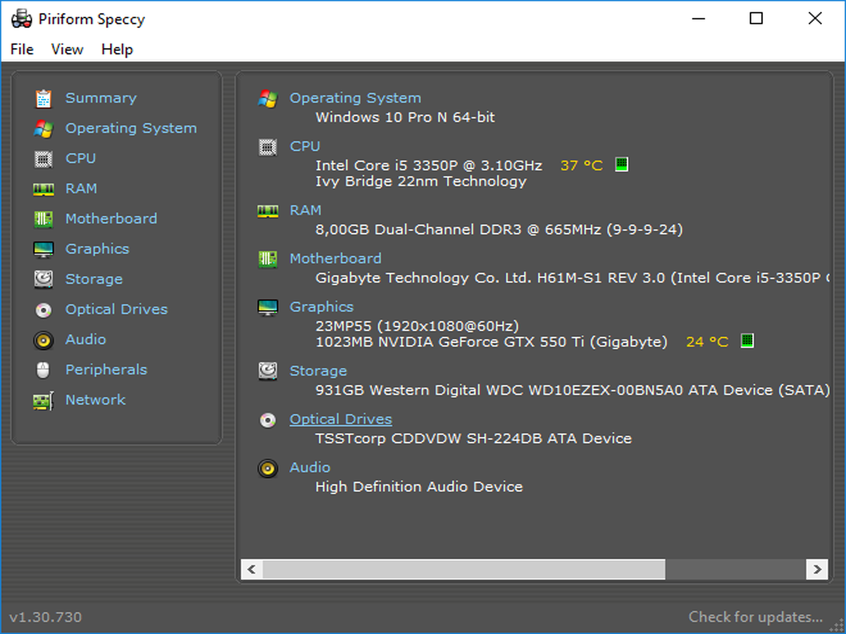Open the Optical Drives link in summary
This screenshot has width=846, height=634.
340,419
